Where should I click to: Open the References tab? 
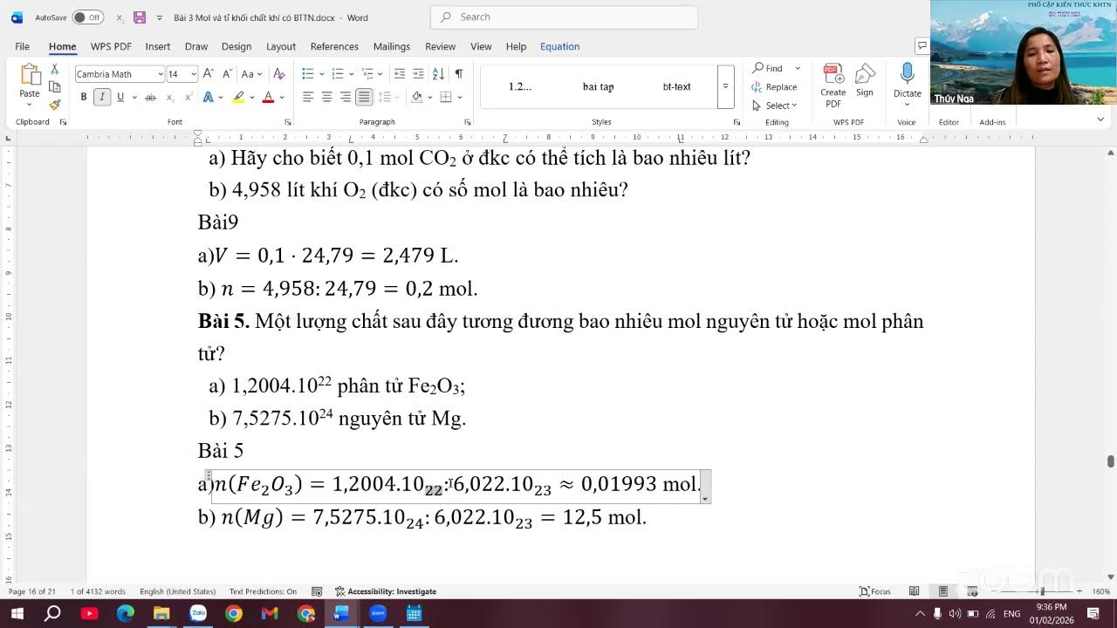point(334,46)
